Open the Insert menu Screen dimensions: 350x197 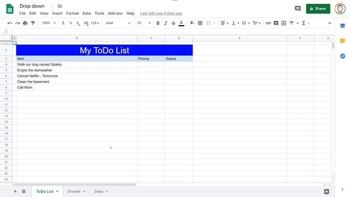(x=57, y=13)
